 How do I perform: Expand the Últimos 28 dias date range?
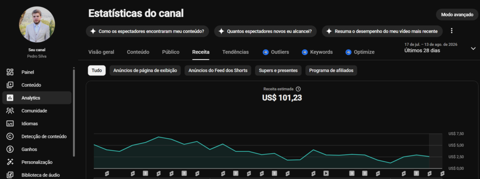point(473,49)
